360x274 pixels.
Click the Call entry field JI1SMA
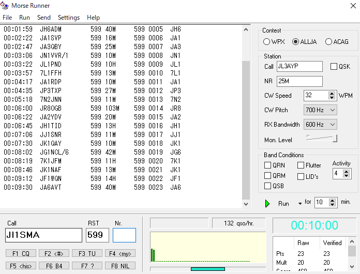pyautogui.click(x=43, y=235)
